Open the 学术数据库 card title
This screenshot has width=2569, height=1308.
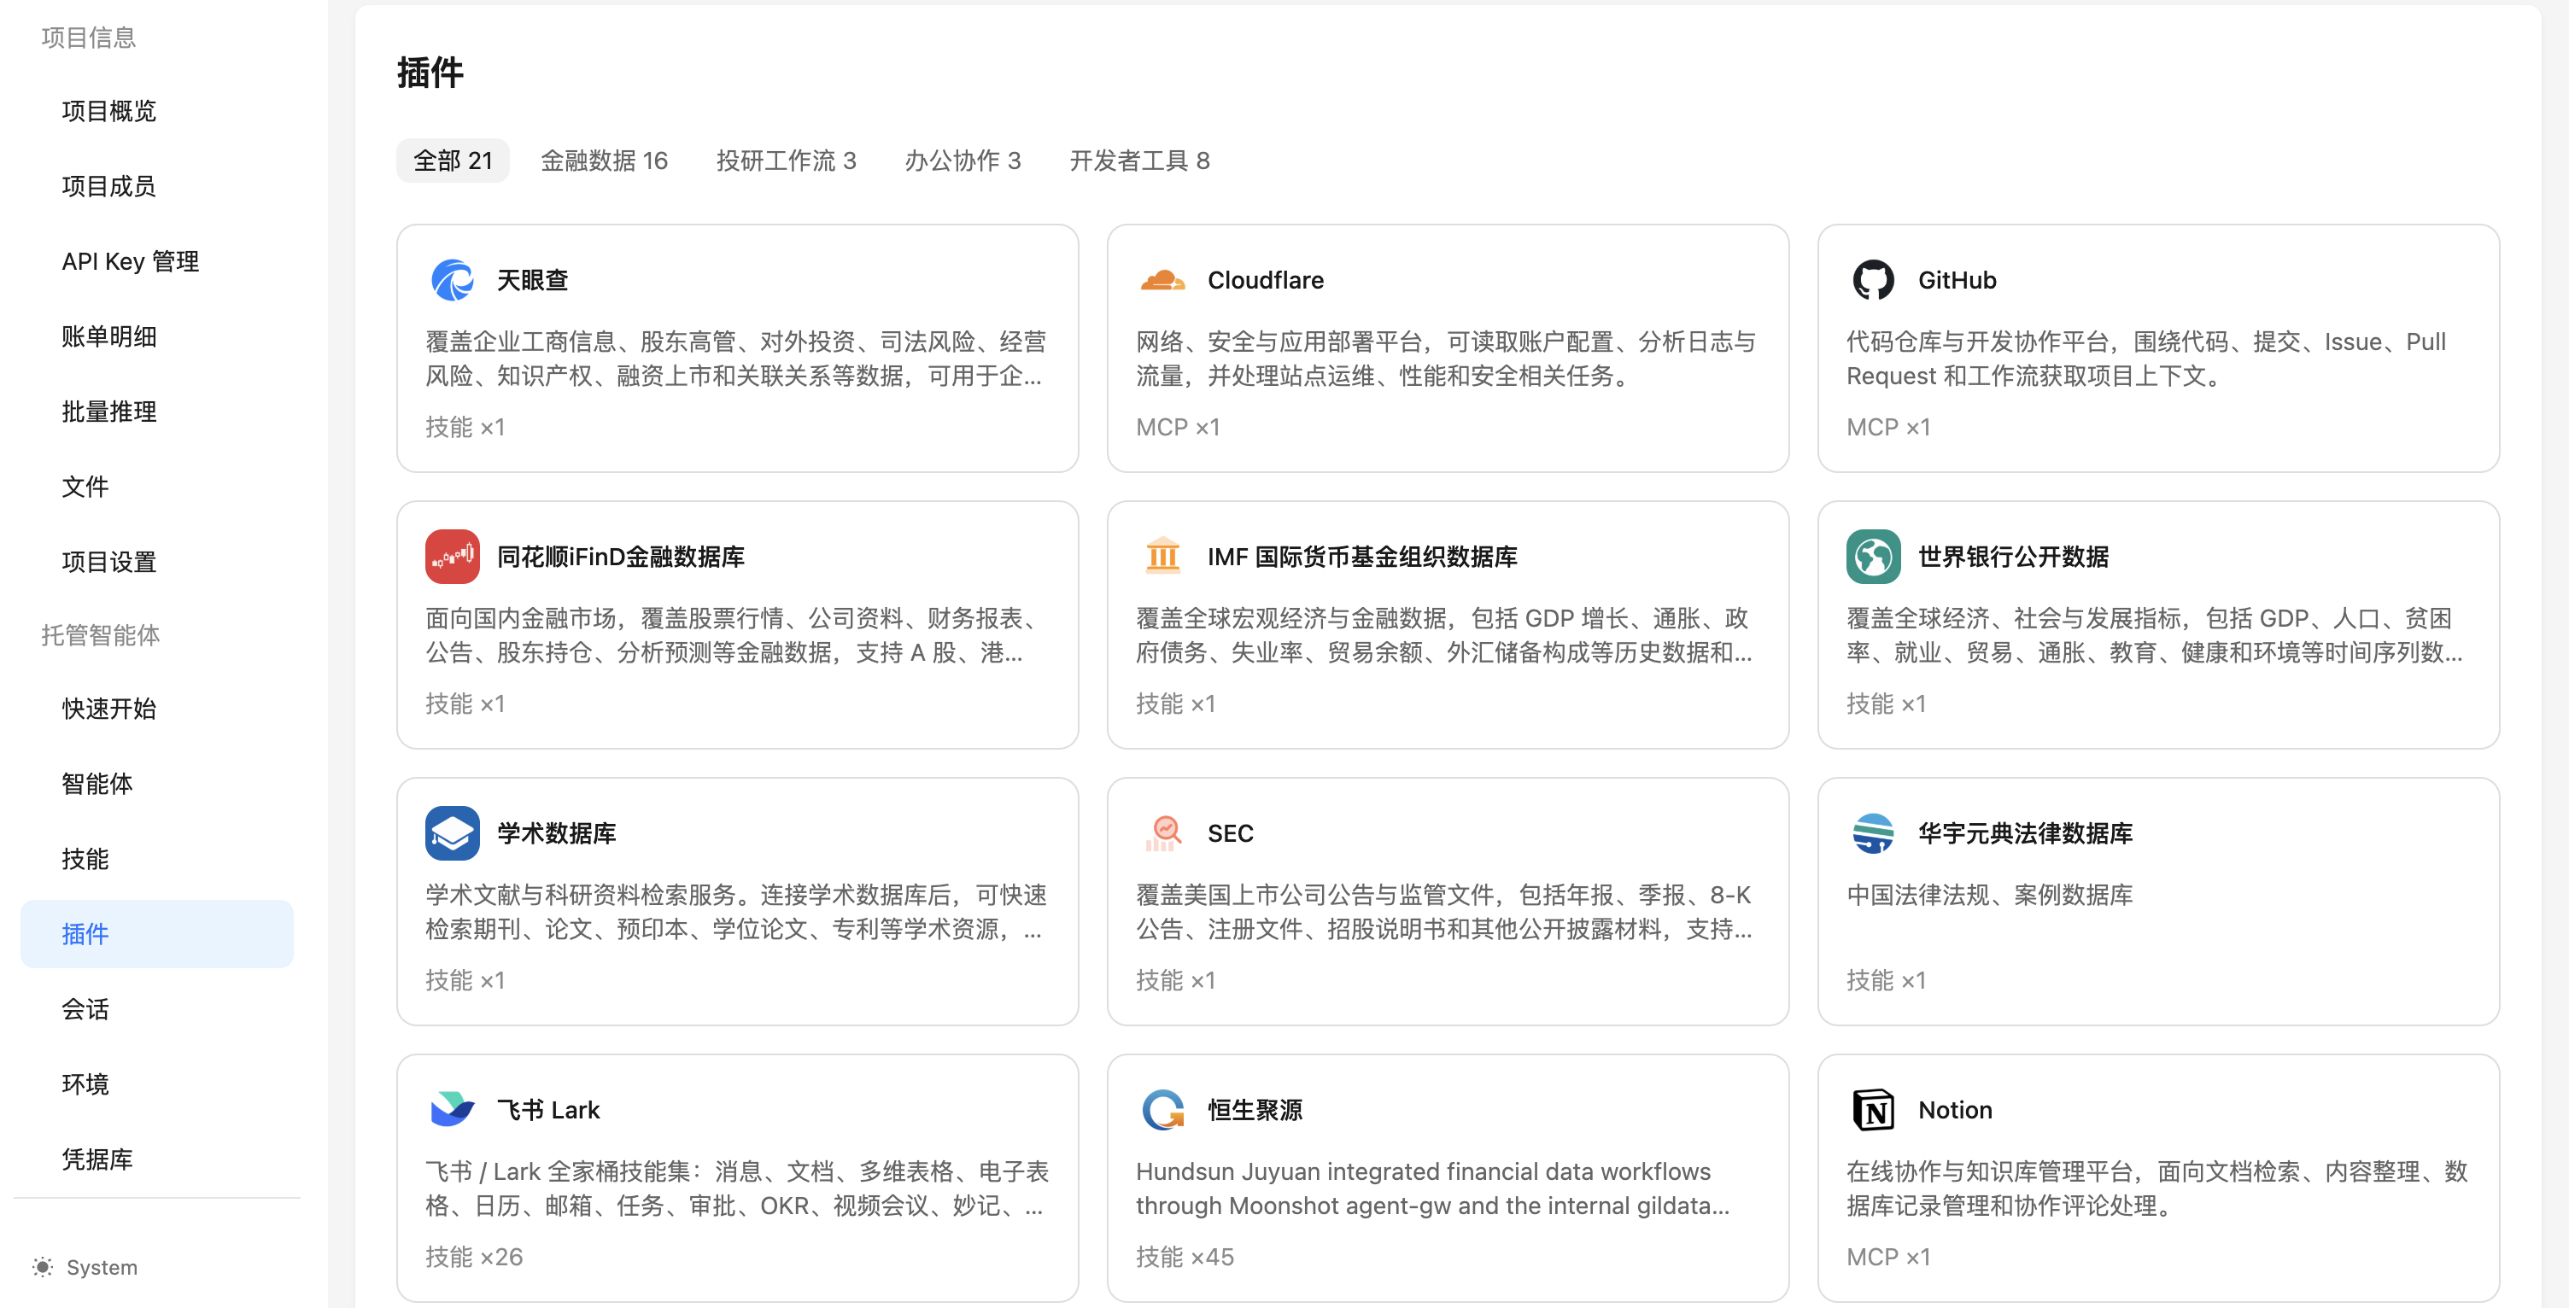point(557,833)
